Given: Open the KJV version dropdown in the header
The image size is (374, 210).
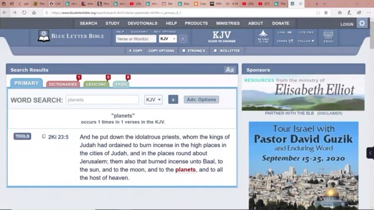Looking at the screenshot, I should [x=168, y=39].
